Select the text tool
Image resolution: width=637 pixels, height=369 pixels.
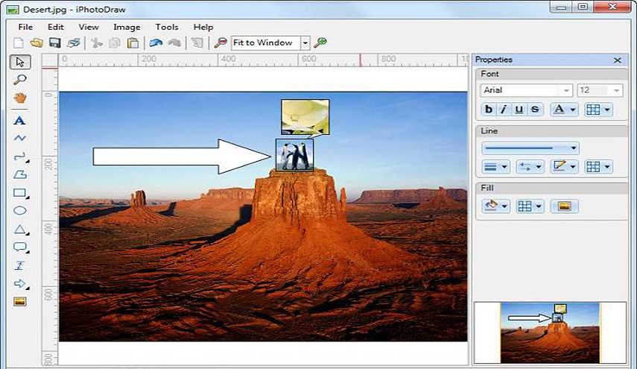click(x=19, y=121)
